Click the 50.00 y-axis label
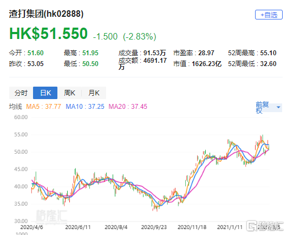The height and width of the screenshot is (235, 287). point(21,152)
